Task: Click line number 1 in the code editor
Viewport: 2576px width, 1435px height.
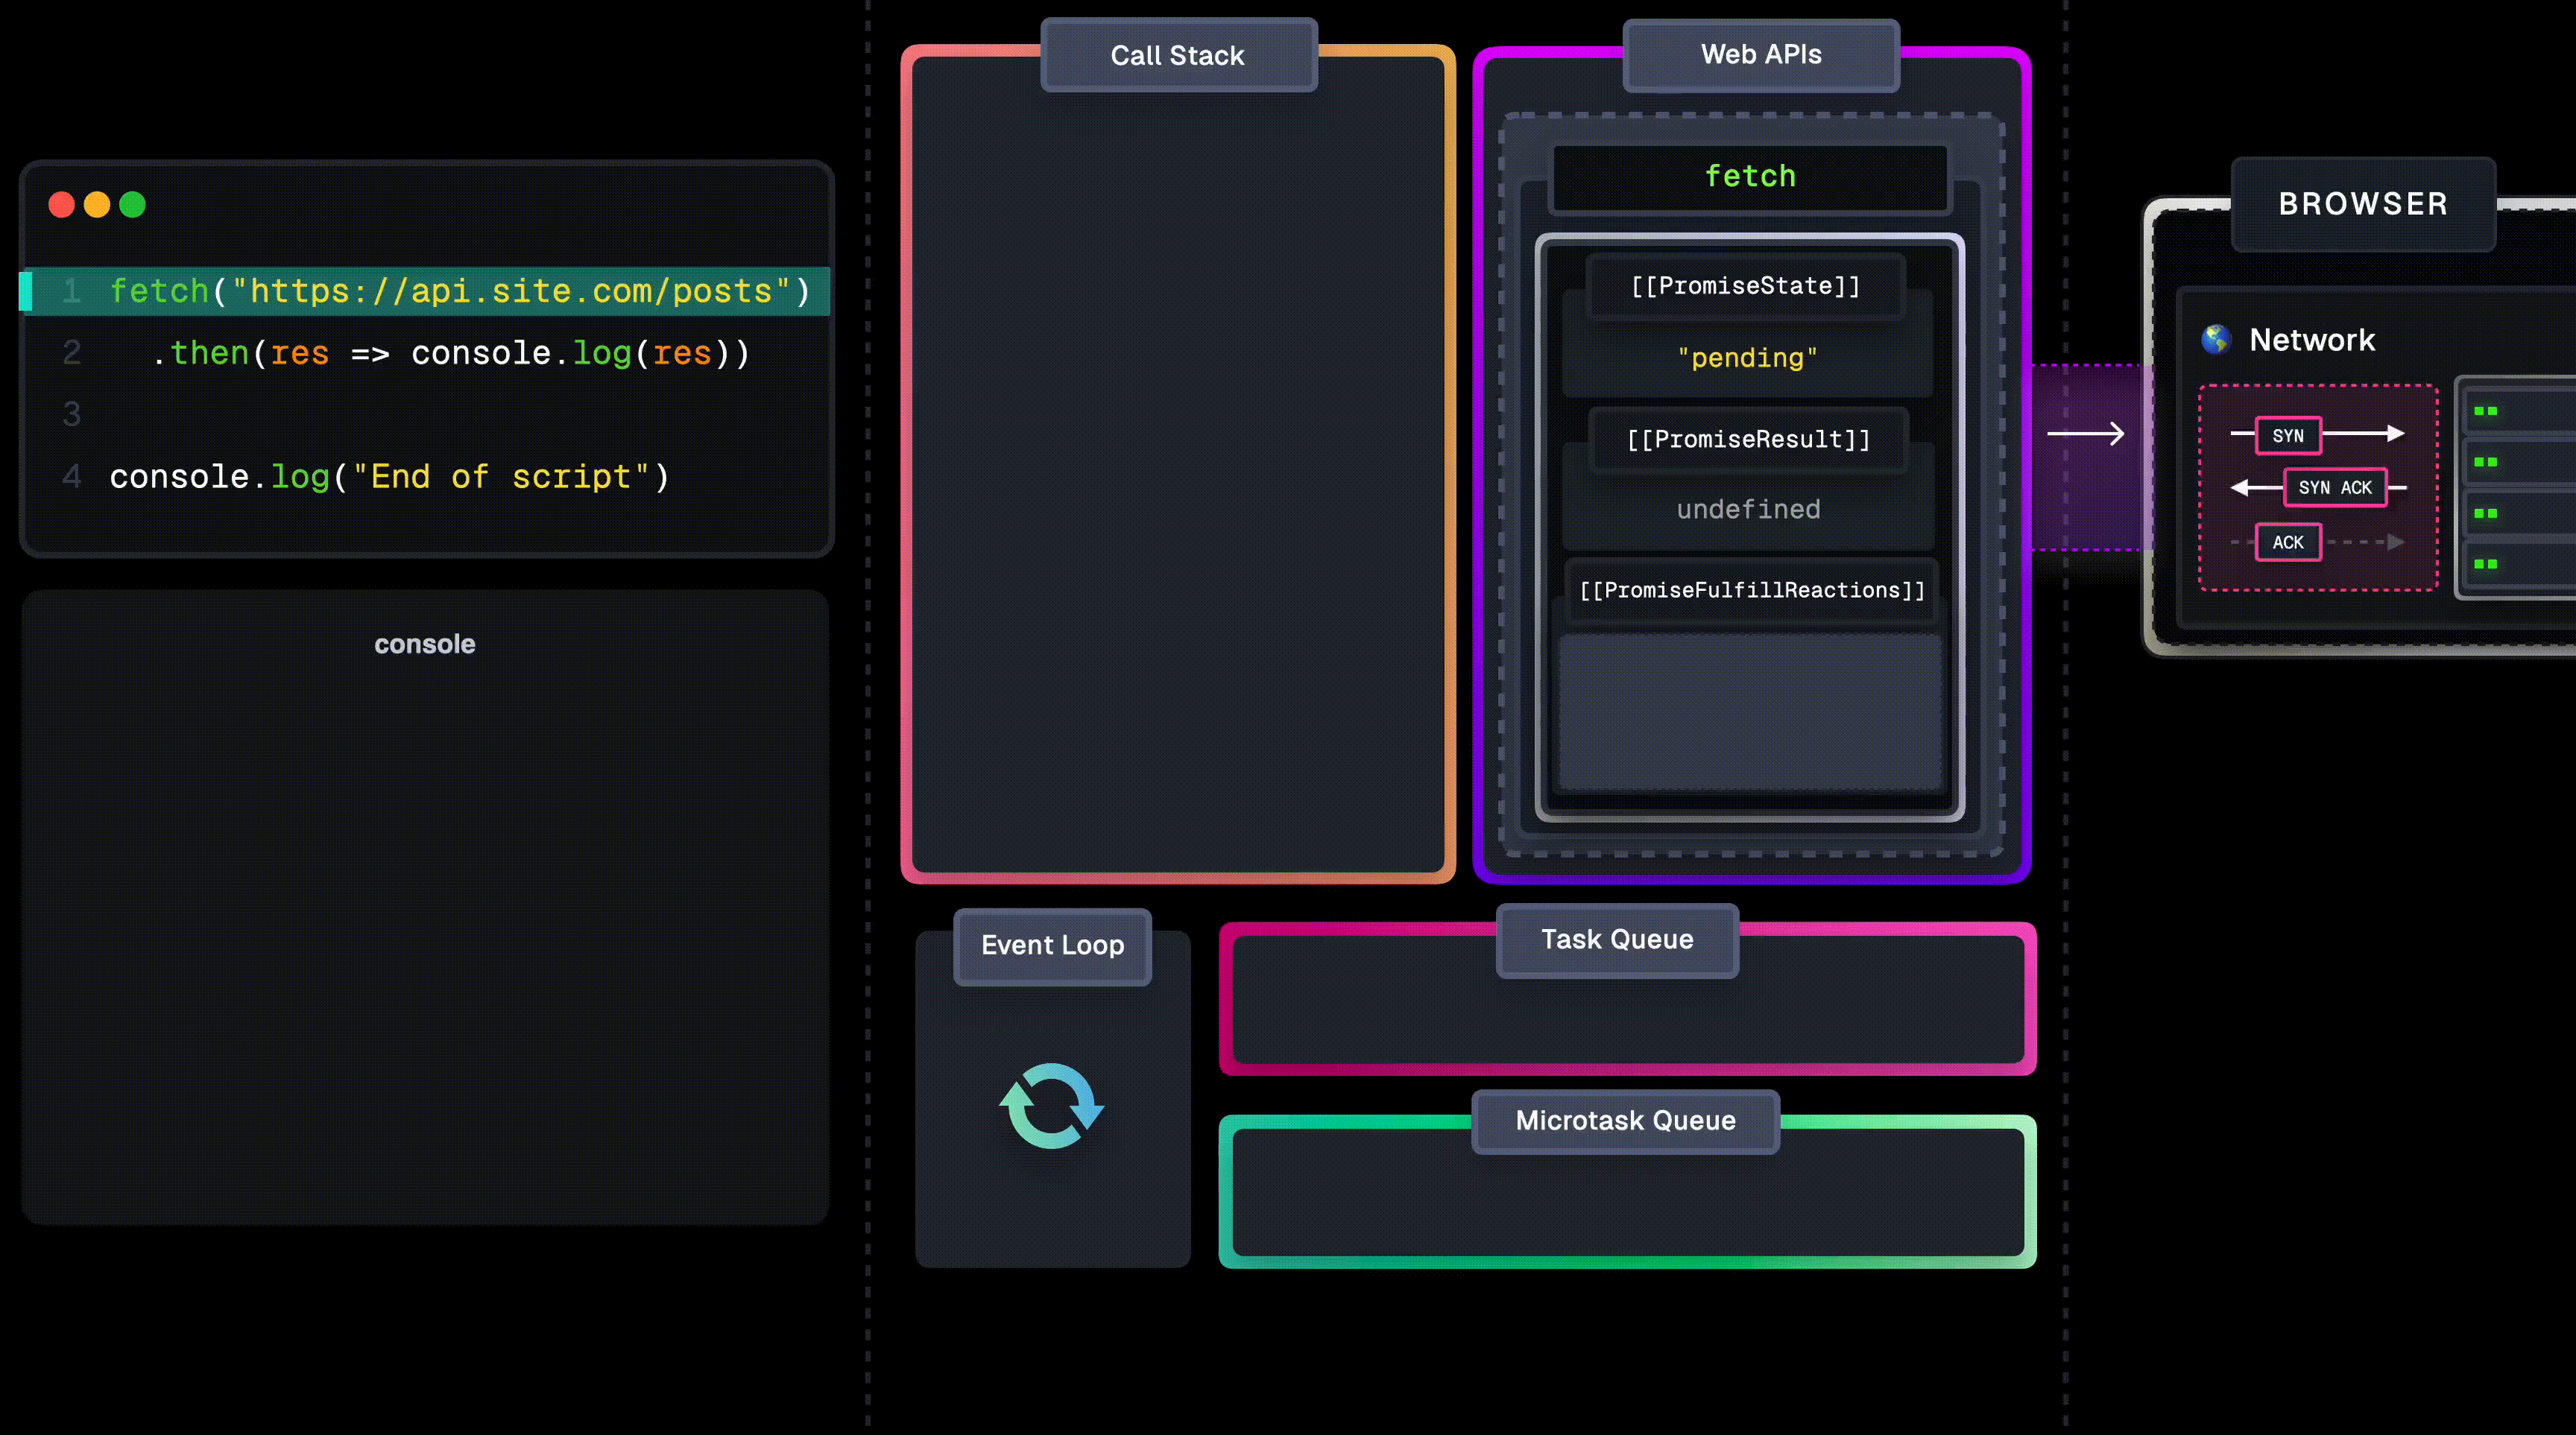Action: click(x=71, y=291)
